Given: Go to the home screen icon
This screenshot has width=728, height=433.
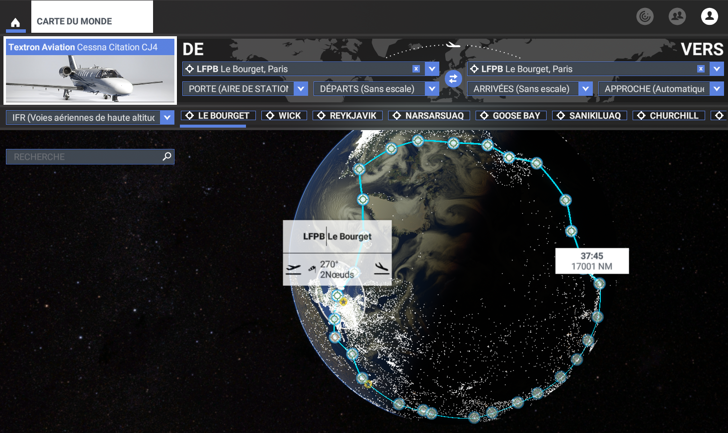Looking at the screenshot, I should [x=15, y=22].
